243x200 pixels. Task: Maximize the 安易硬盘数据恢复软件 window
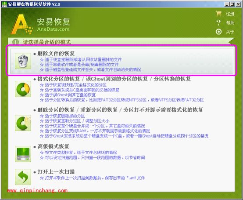(x=232, y=4)
